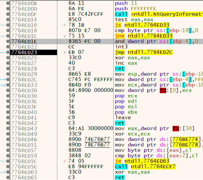The height and width of the screenshot is (180, 203).
Task: Toggle breakpoint dot at address 7764ED5E
Action: (8, 167)
